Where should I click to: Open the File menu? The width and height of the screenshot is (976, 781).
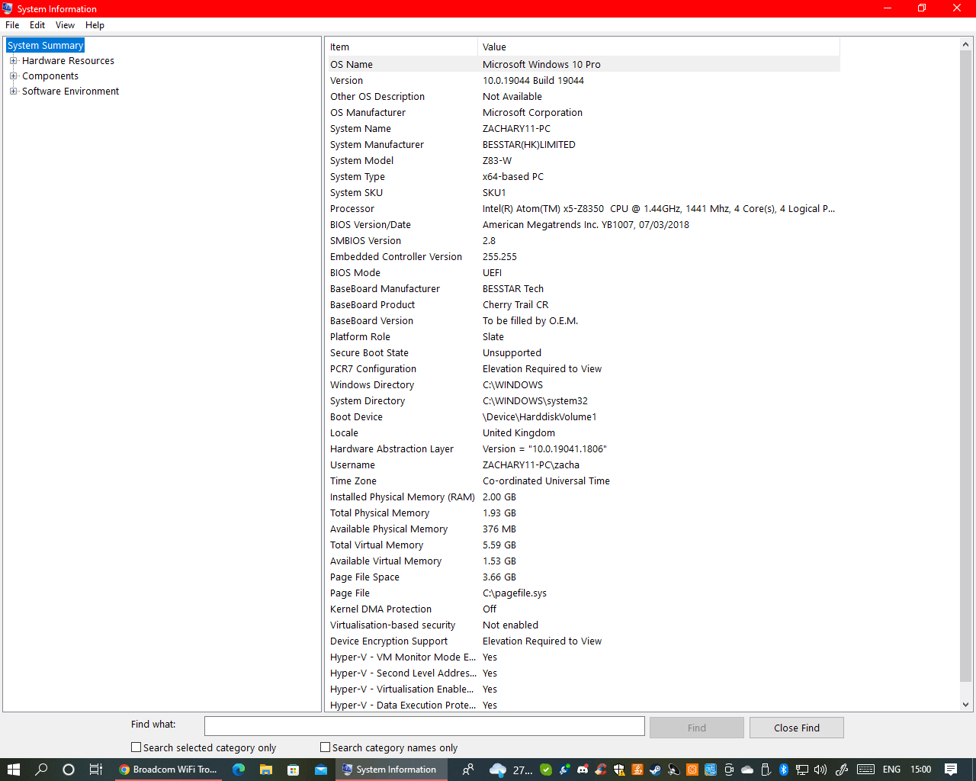pyautogui.click(x=12, y=25)
